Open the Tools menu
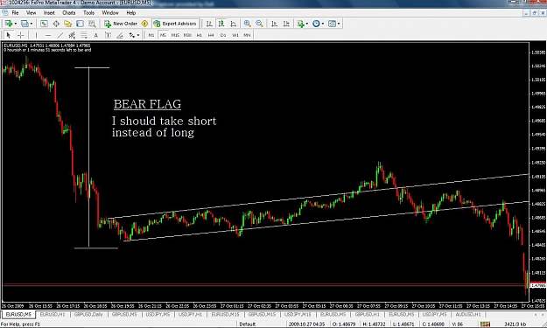Screen dimensions: 547x328 [x=88, y=13]
